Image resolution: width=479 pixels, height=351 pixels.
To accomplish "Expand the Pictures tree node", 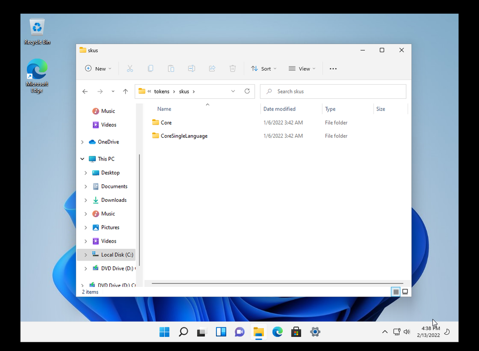I will (x=86, y=227).
